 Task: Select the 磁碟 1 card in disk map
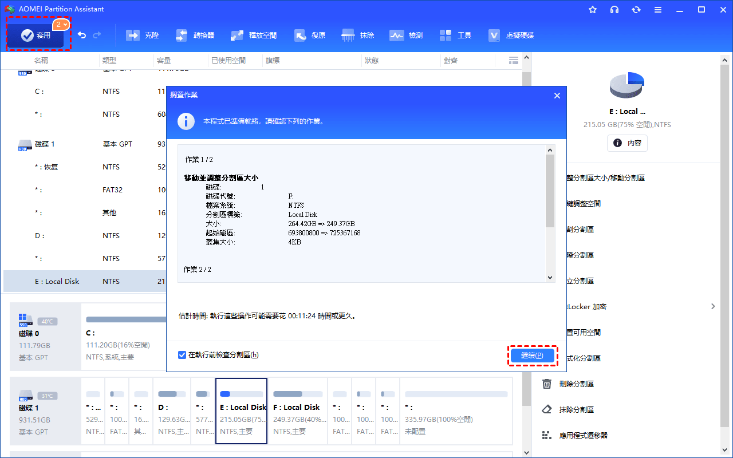(x=46, y=411)
